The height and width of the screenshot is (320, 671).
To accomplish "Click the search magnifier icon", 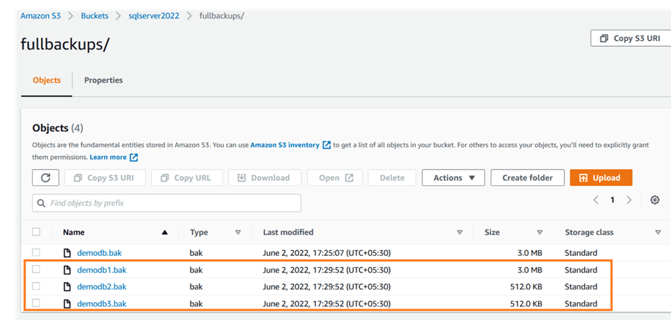I will [41, 203].
